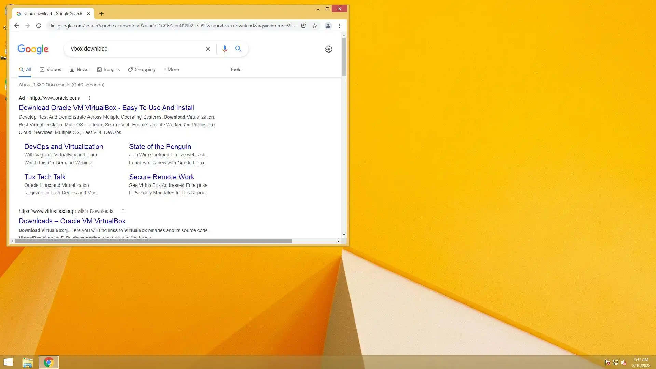Click the browser back arrow
The height and width of the screenshot is (369, 656).
pos(17,26)
